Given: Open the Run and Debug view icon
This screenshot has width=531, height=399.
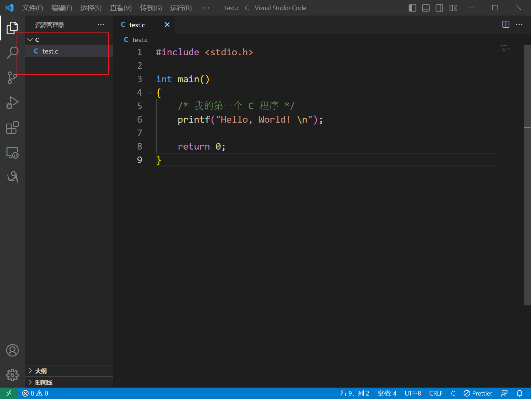Looking at the screenshot, I should click(x=12, y=103).
